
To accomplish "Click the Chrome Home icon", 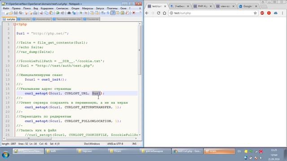I will 165,13.
